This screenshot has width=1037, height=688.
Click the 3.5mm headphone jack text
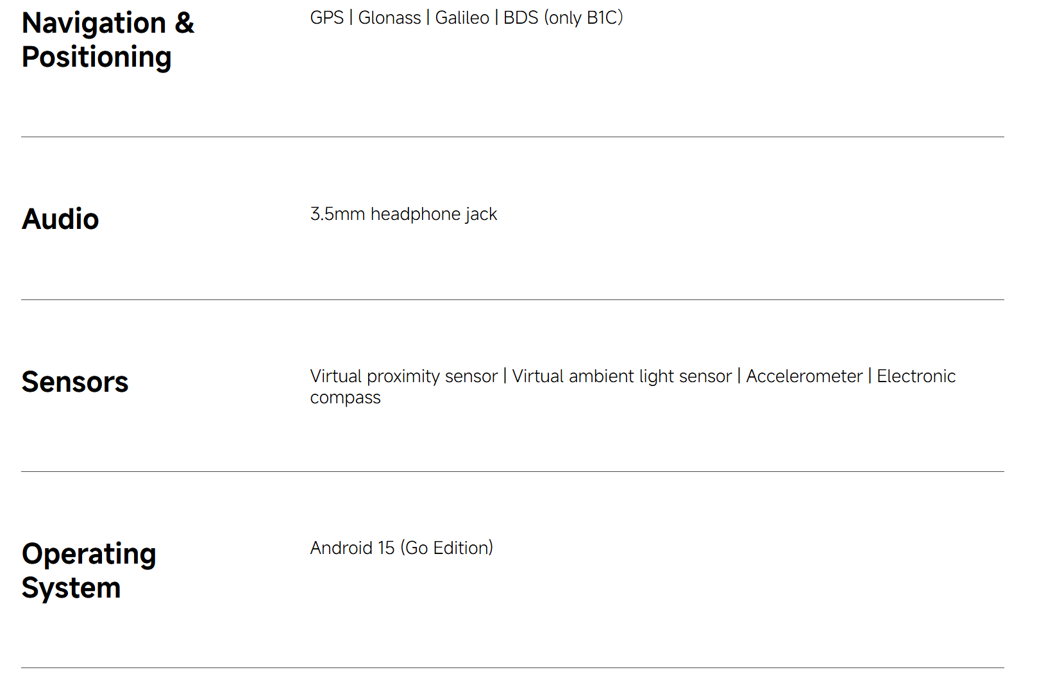coord(403,214)
